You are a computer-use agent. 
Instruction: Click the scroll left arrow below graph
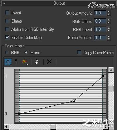(6, 127)
